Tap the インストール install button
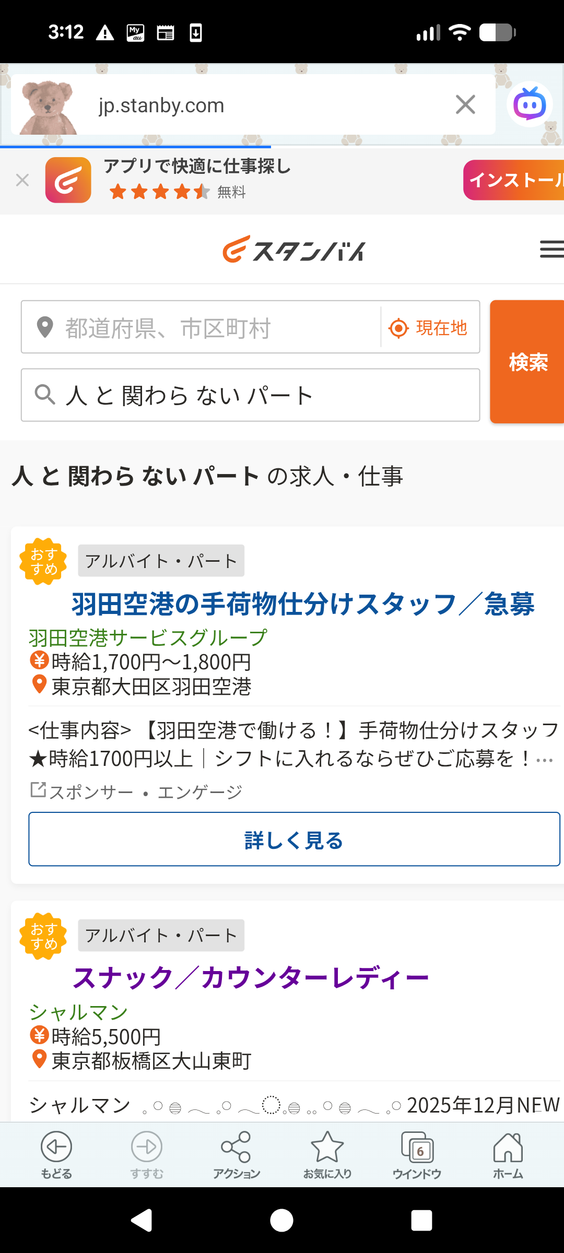 point(514,180)
